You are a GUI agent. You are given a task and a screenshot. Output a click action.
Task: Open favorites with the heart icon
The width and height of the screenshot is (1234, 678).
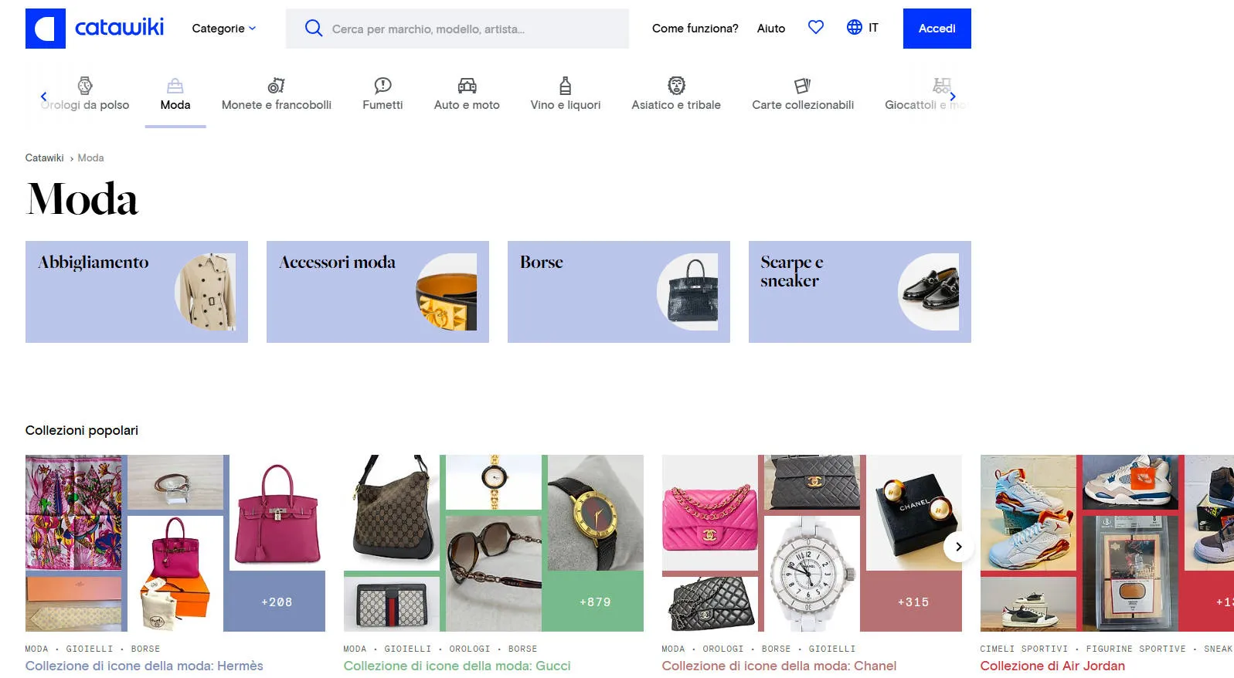tap(815, 28)
